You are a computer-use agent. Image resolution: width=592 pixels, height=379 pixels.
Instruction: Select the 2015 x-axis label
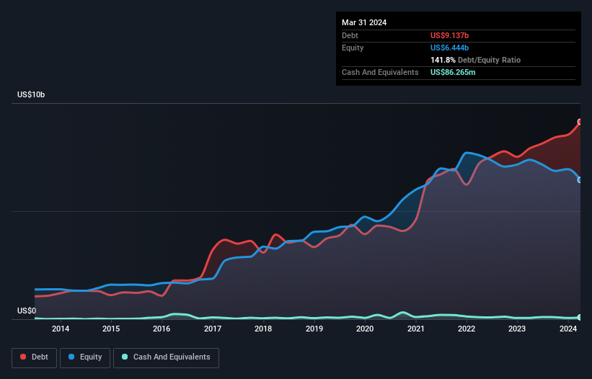[111, 329]
